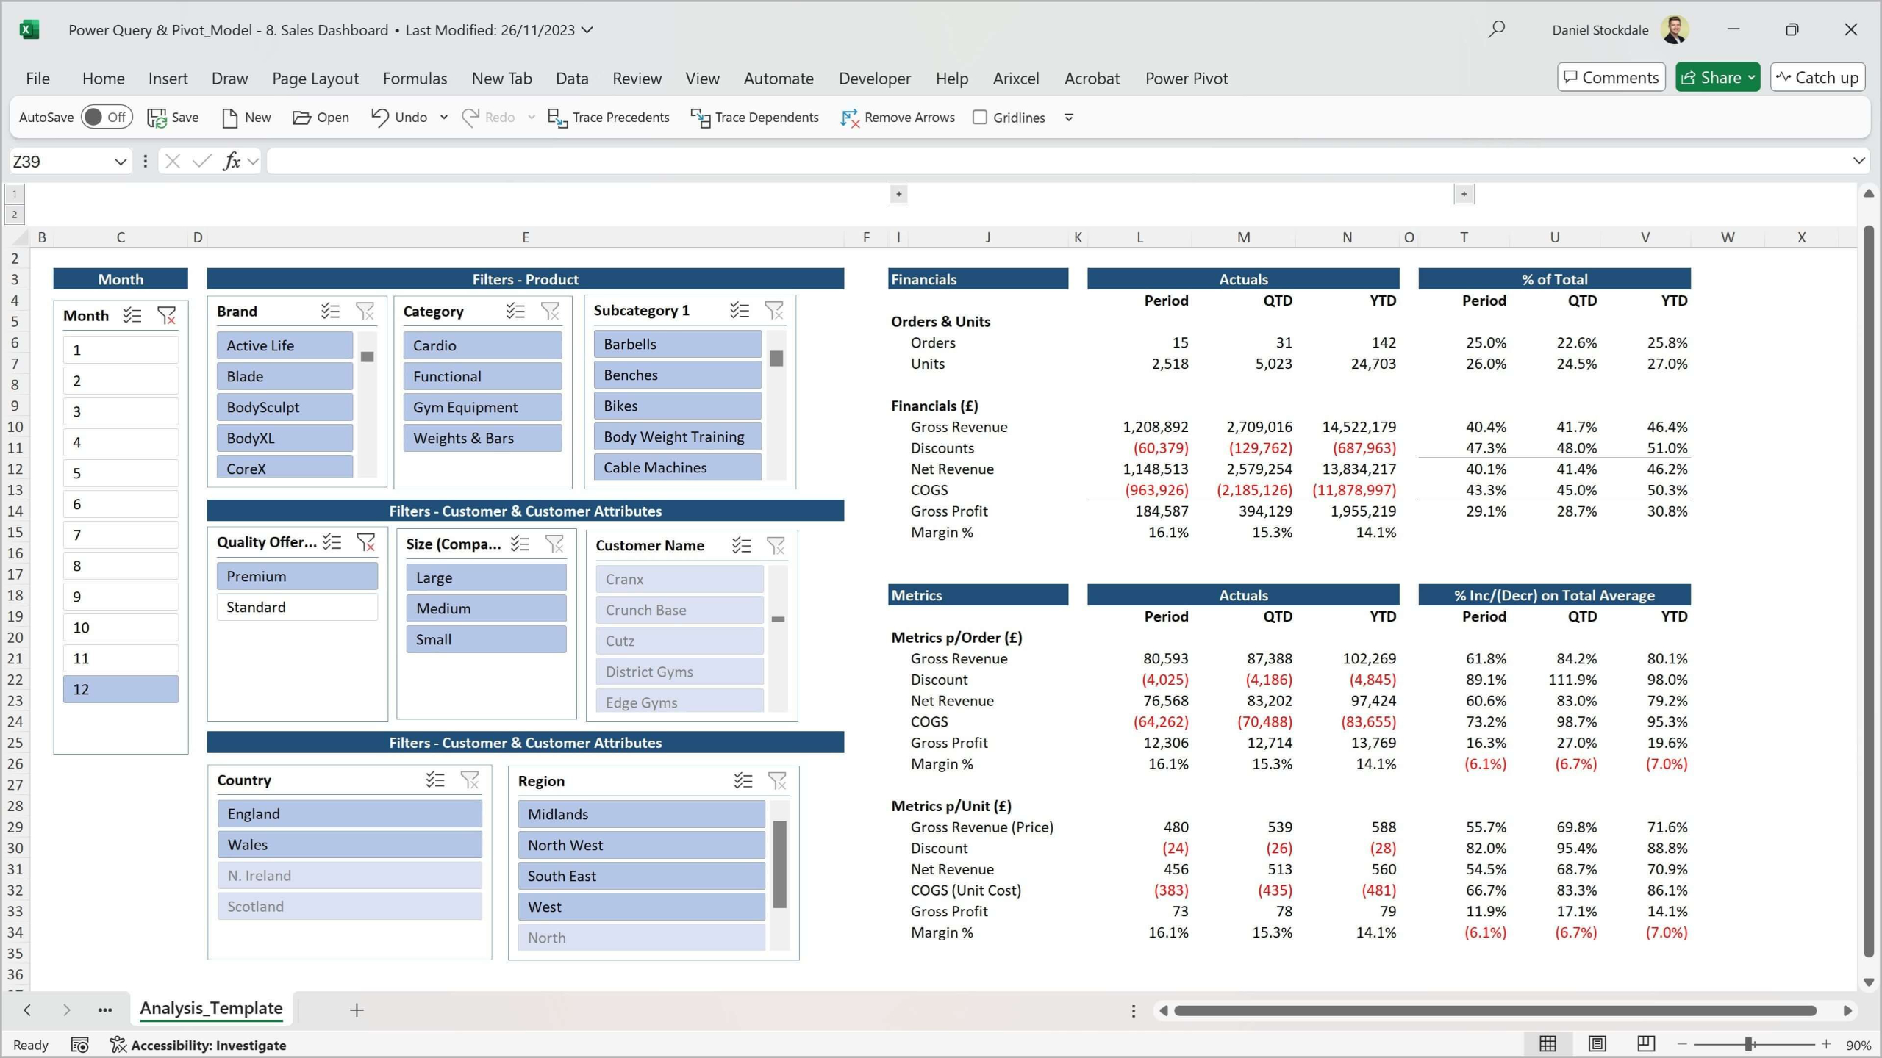This screenshot has width=1882, height=1058.
Task: Click the Catch up button
Action: [1817, 78]
